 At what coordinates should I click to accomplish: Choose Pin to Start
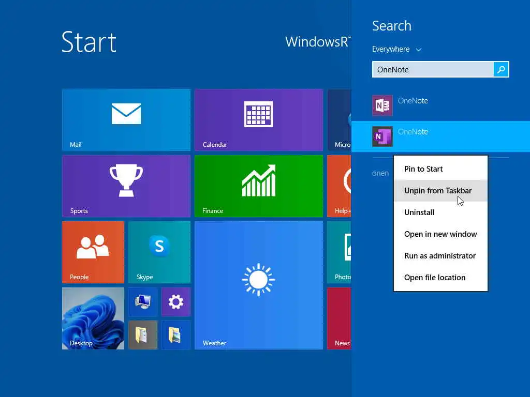(x=440, y=169)
